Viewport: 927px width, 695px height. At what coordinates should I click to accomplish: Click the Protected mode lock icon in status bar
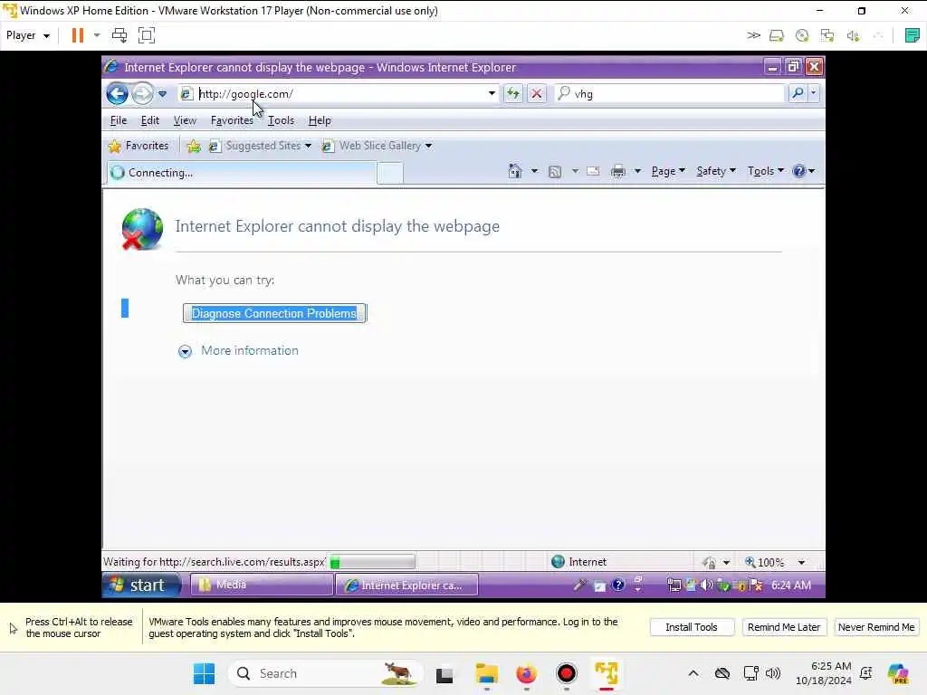[710, 562]
